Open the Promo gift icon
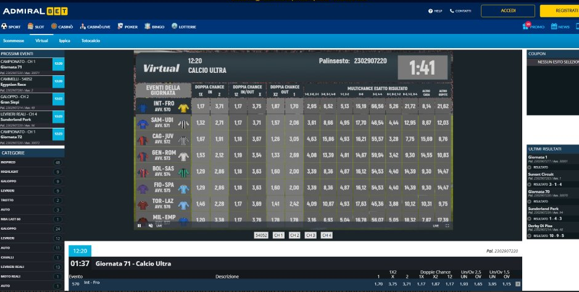Viewport: 579px width, 292px height. [x=525, y=26]
